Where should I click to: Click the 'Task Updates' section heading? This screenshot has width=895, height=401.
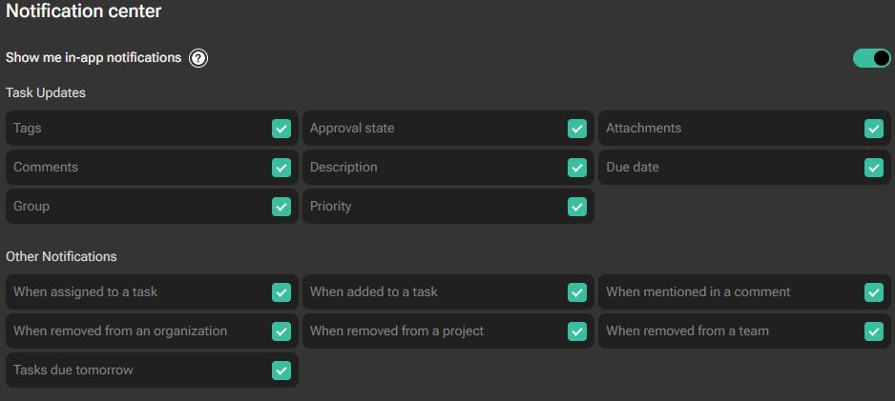[x=46, y=93]
